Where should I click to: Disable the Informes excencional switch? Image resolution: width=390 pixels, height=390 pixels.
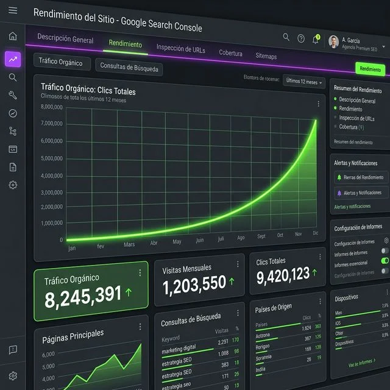pos(385,261)
